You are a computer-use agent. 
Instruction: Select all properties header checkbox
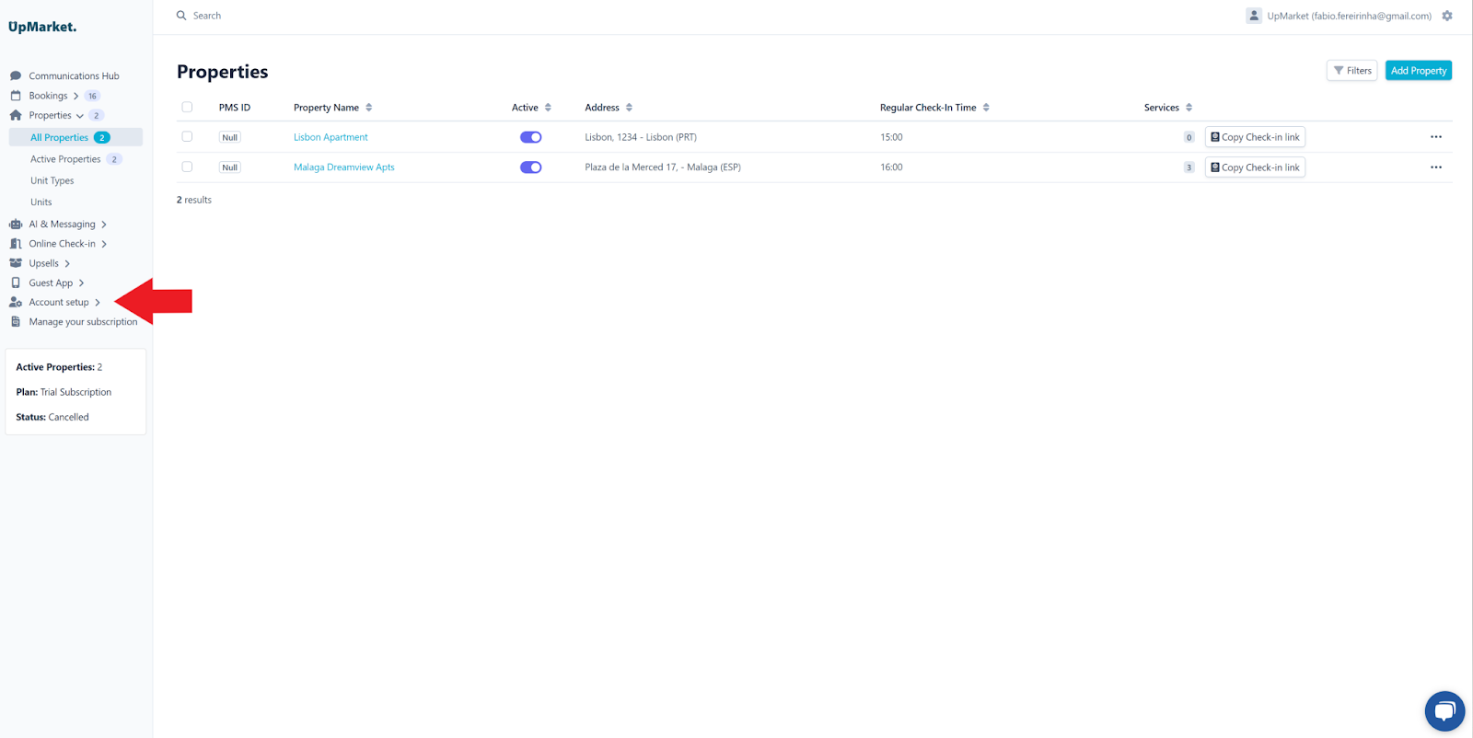187,107
